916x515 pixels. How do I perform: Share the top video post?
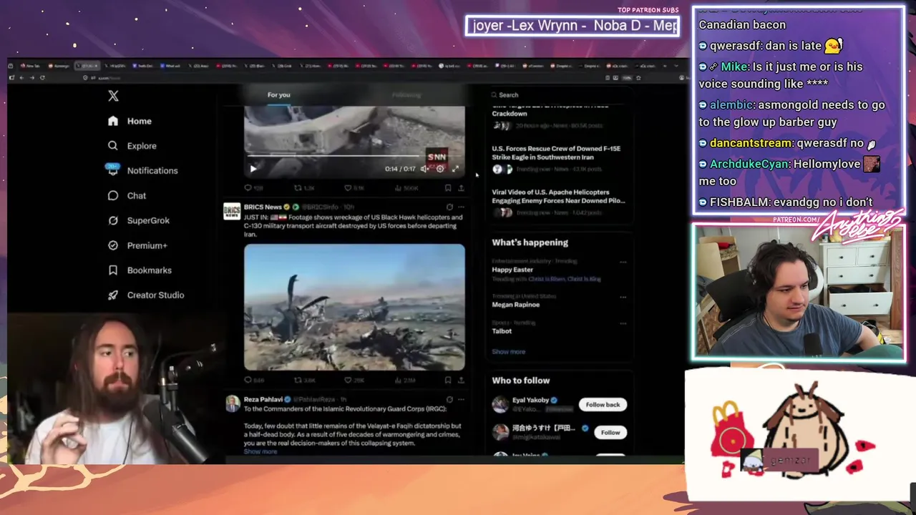click(x=461, y=188)
